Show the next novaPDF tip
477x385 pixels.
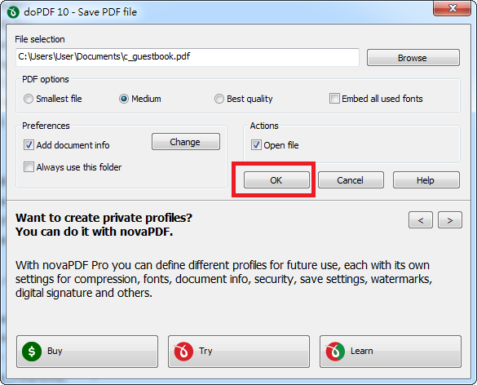[x=450, y=220]
